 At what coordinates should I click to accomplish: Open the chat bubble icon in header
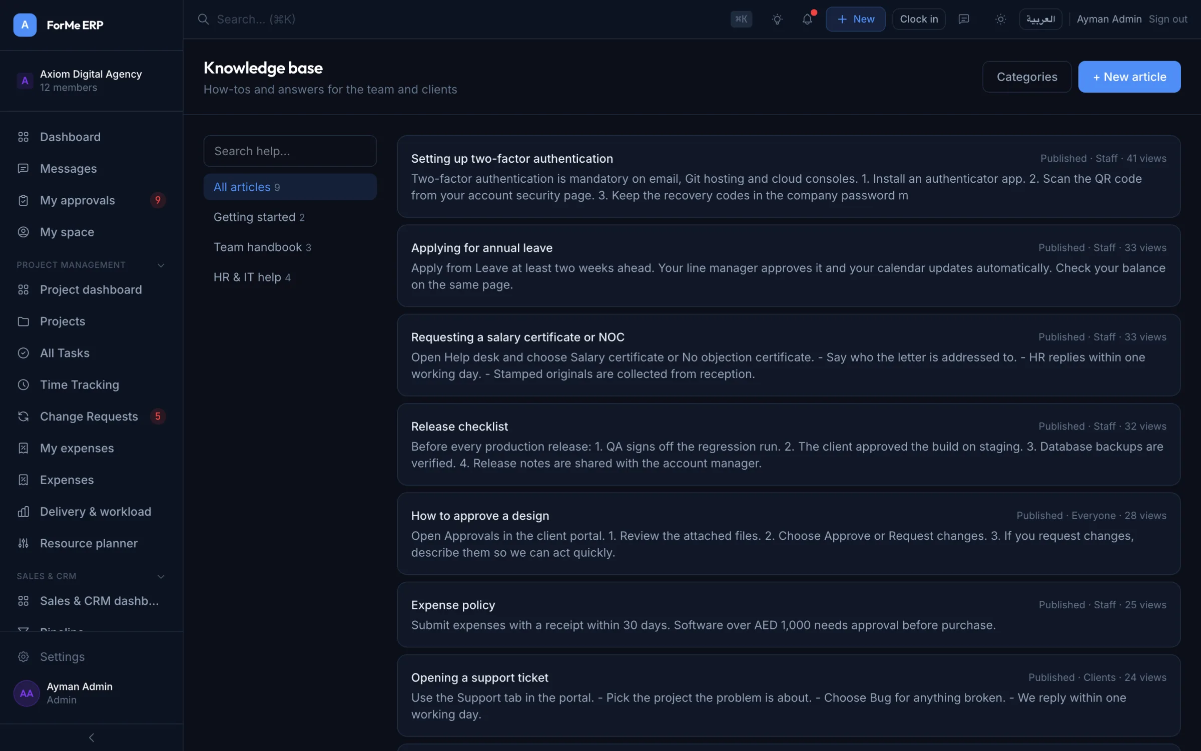[964, 19]
